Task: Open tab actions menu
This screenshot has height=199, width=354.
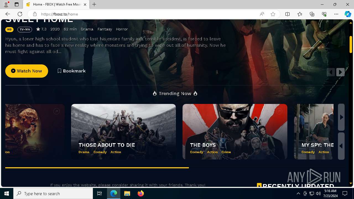Action: point(17,4)
